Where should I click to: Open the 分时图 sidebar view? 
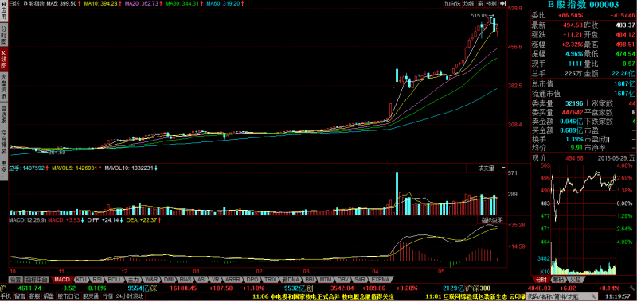4,35
